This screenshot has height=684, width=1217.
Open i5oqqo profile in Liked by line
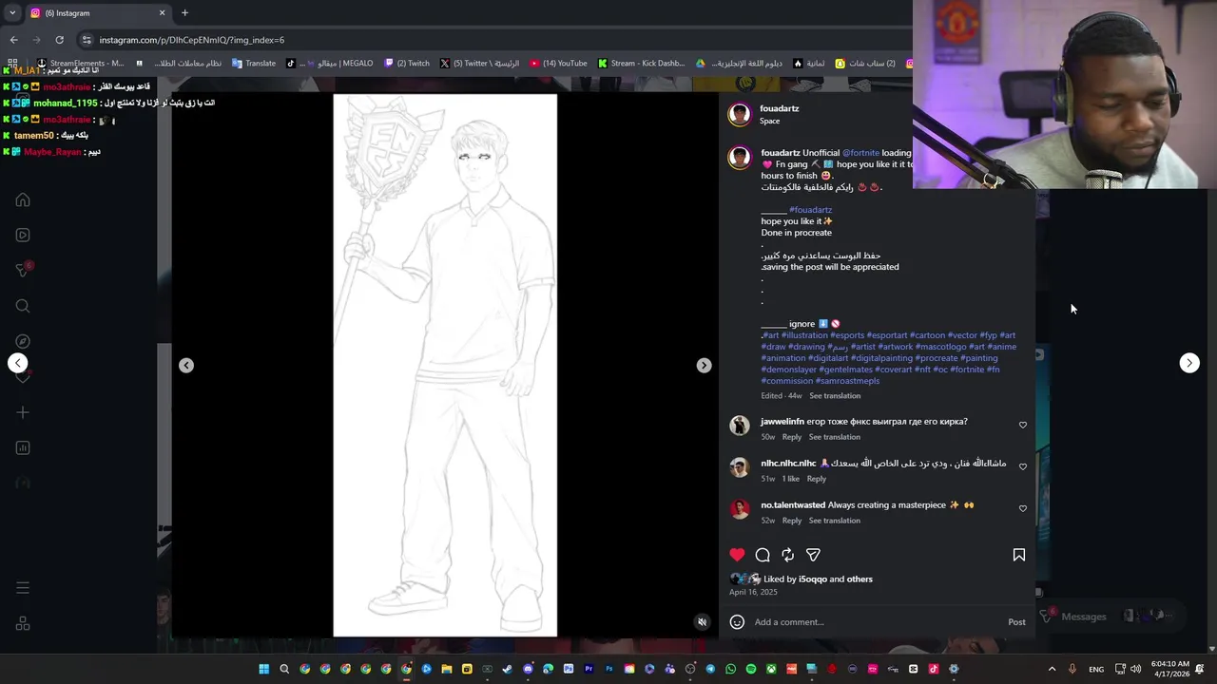click(x=812, y=579)
